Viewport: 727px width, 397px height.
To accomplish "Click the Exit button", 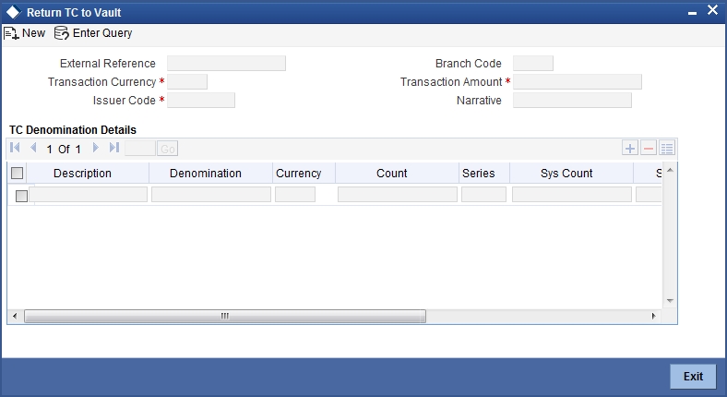I will 693,376.
